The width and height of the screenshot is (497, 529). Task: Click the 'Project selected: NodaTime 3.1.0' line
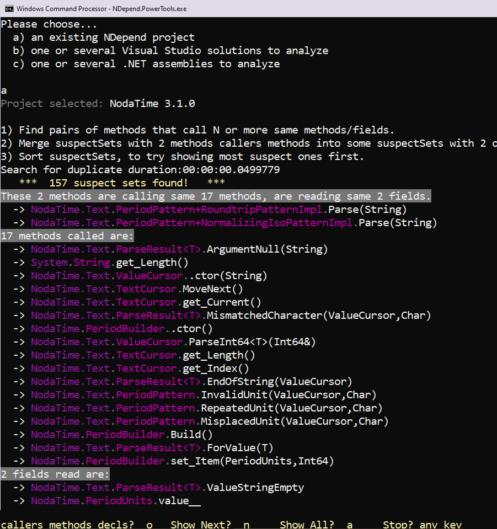click(x=98, y=104)
